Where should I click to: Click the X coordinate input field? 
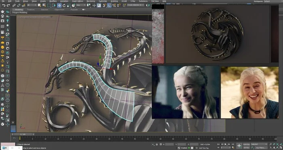tap(169, 144)
